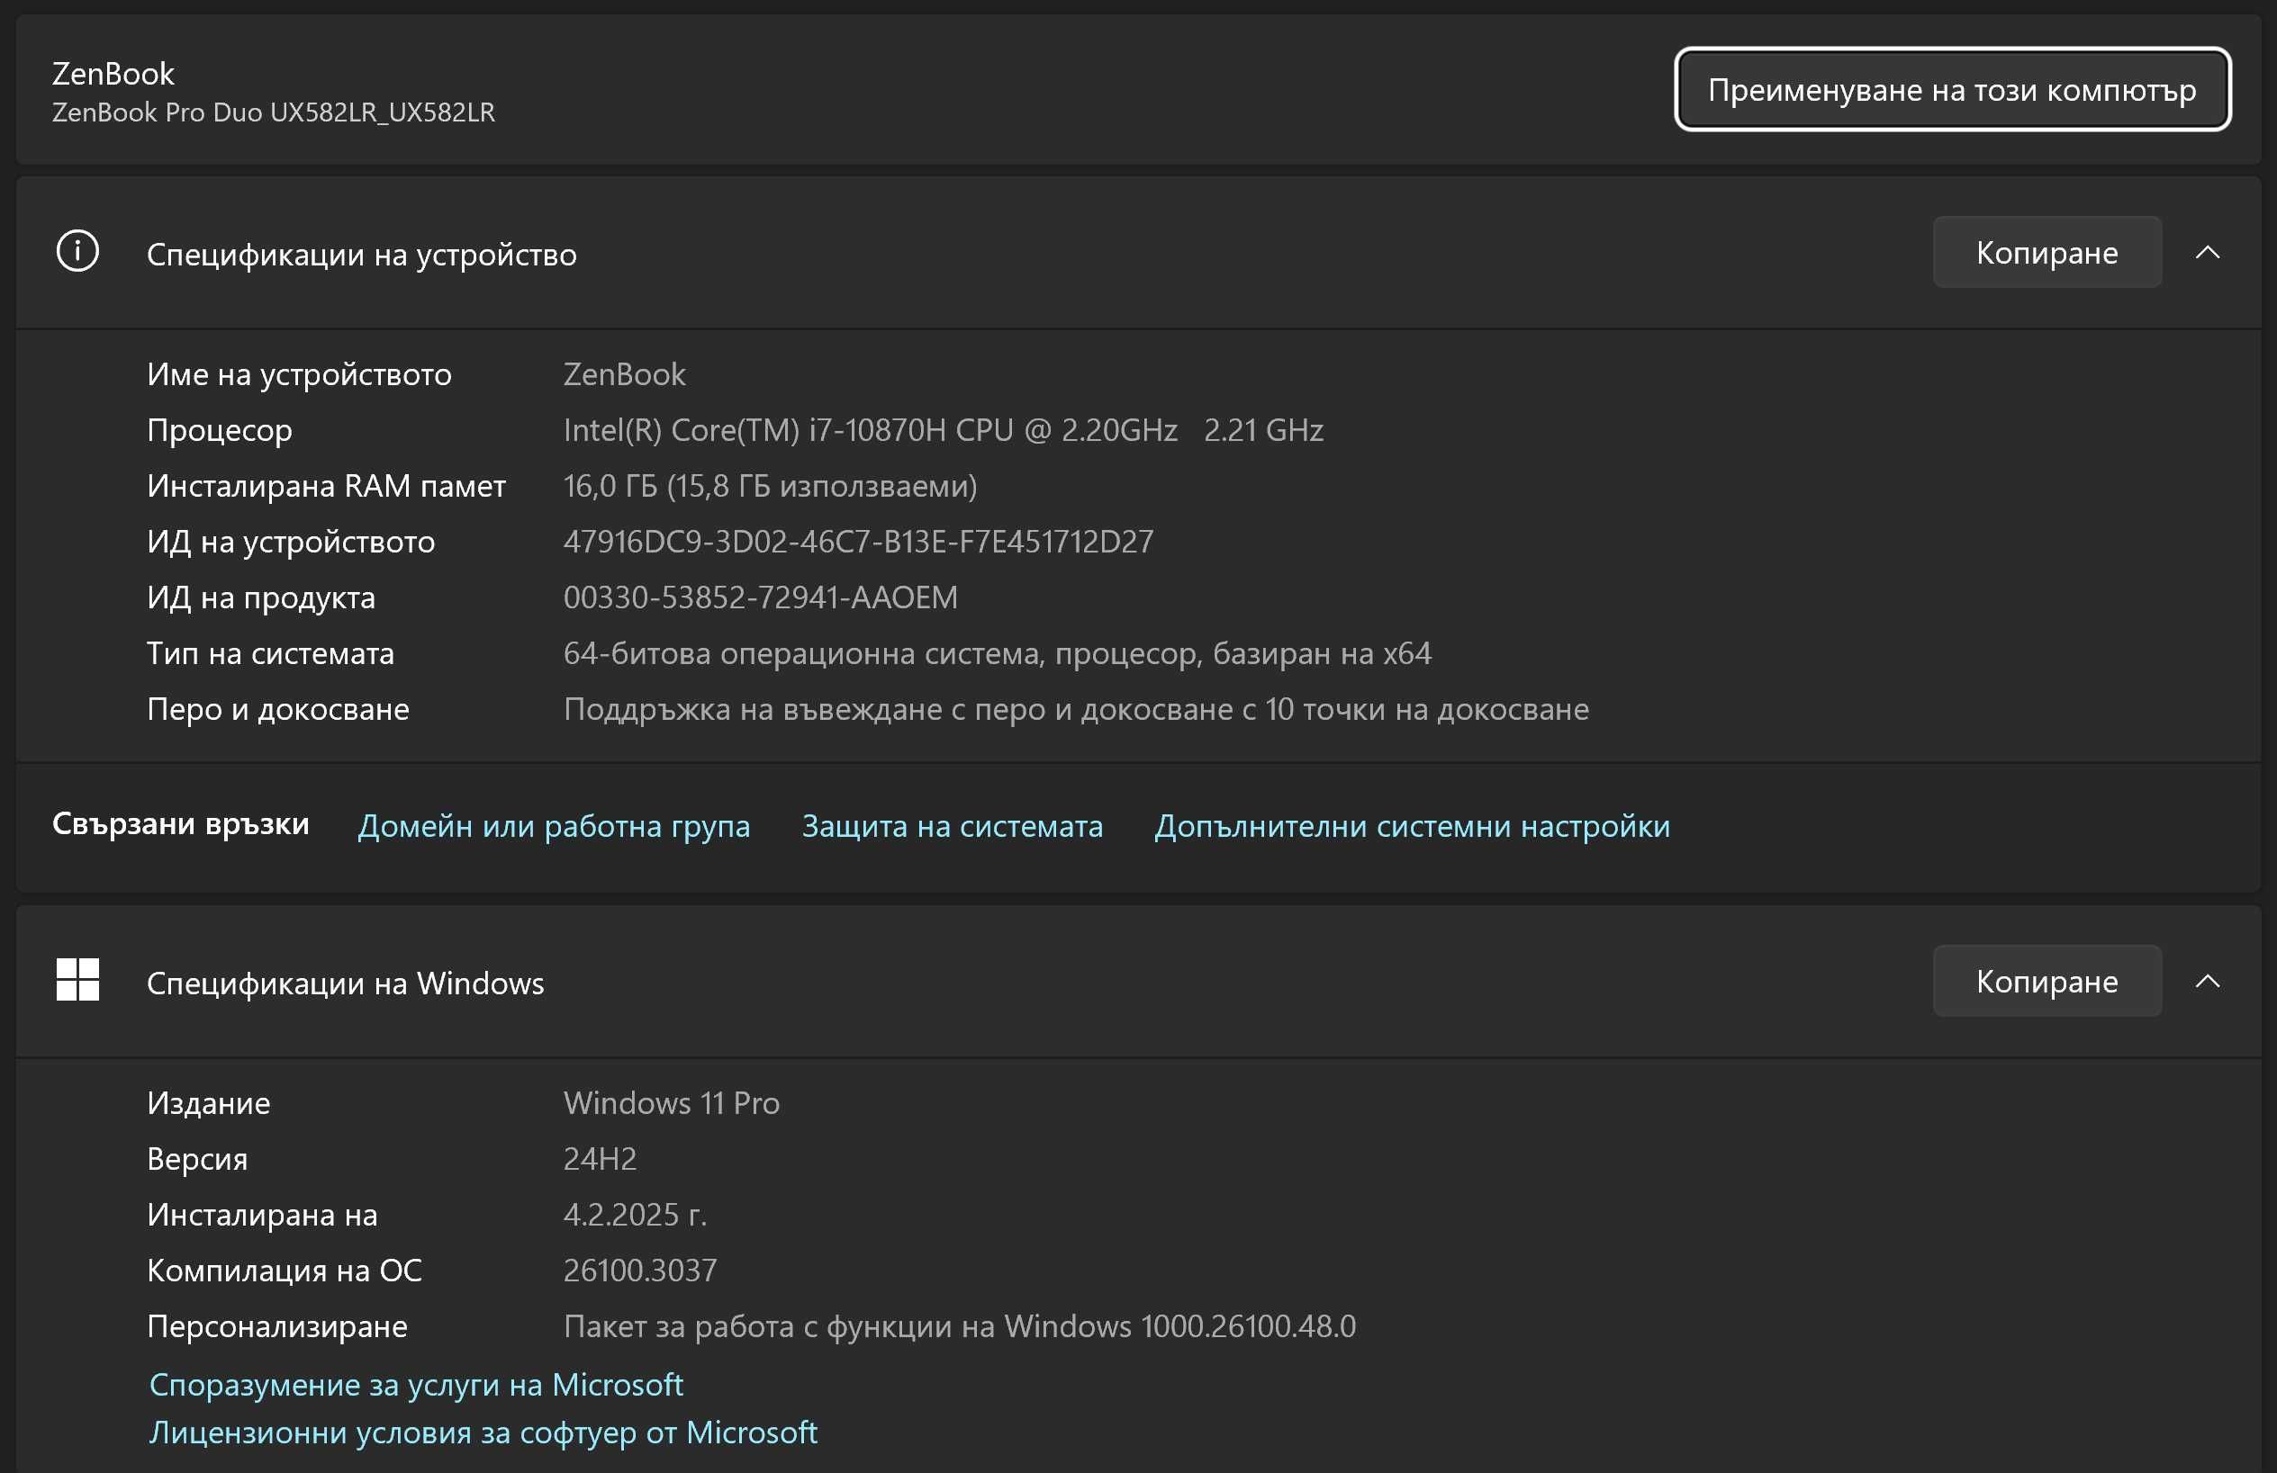Open Споразумение за услуги на Microsoft link
Image resolution: width=2277 pixels, height=1473 pixels.
click(416, 1385)
